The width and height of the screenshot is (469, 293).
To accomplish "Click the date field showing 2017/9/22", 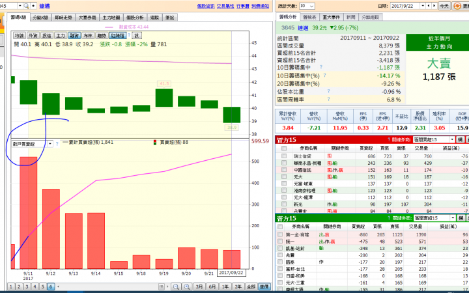I will pyautogui.click(x=405, y=6).
